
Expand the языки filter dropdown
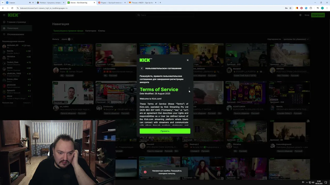click(x=67, y=39)
